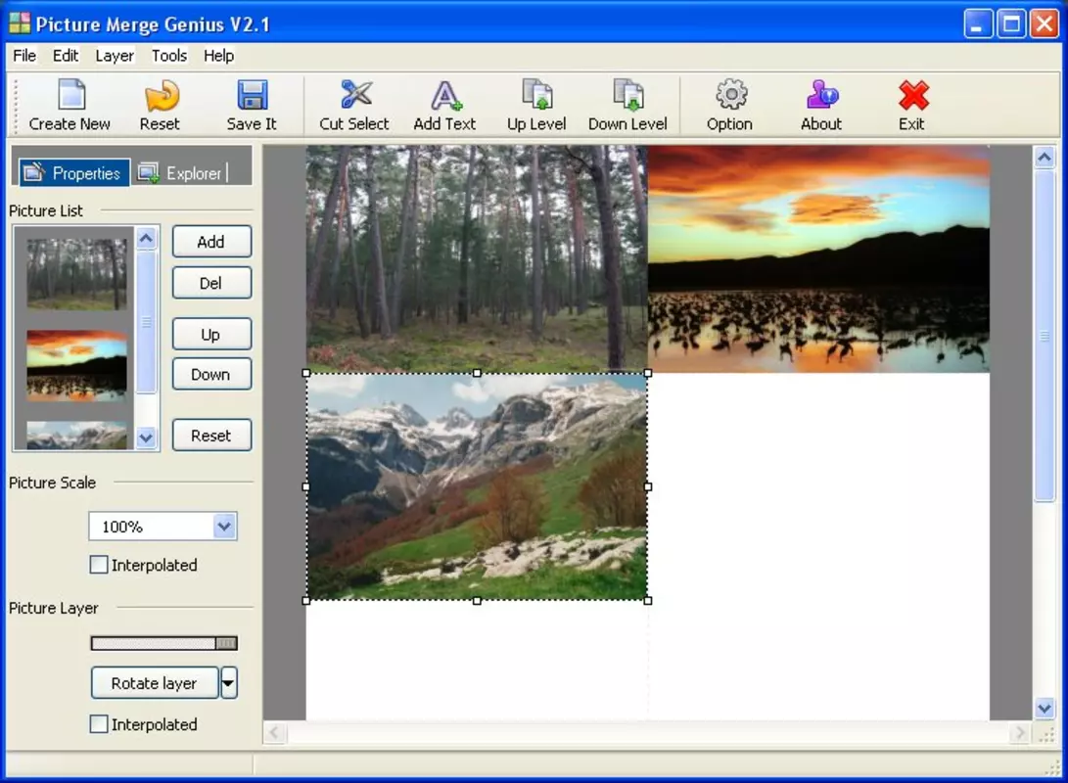
Task: Open the File menu
Action: coord(24,56)
